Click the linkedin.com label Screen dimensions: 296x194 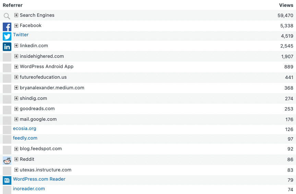coord(34,46)
